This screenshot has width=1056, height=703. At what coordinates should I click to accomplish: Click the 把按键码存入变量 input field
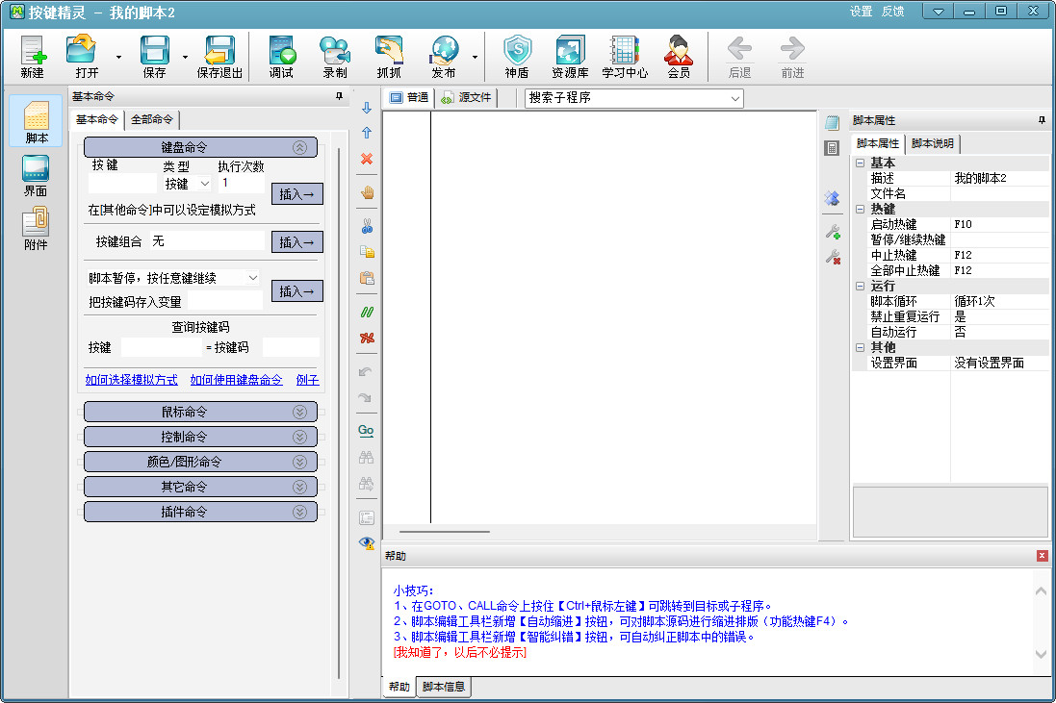(225, 301)
